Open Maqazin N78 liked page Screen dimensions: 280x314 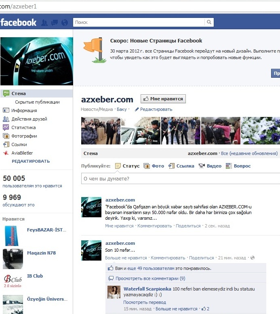tap(41, 253)
